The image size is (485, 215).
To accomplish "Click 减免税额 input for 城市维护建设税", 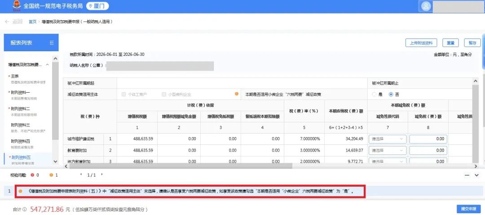I will [428, 139].
